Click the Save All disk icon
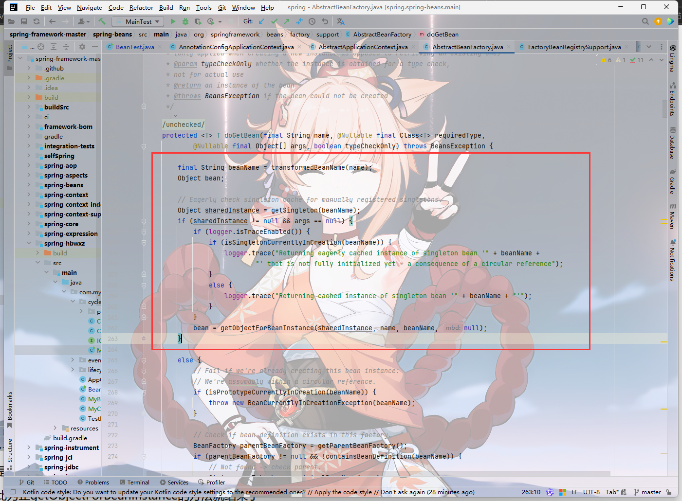Screen dimensions: 682x501 pos(24,21)
